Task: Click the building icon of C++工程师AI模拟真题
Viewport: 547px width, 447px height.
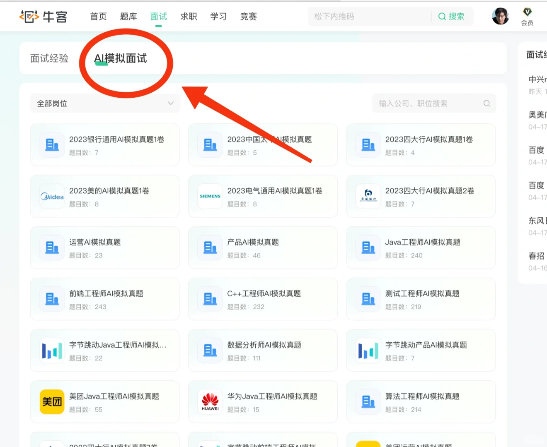Action: pos(210,299)
